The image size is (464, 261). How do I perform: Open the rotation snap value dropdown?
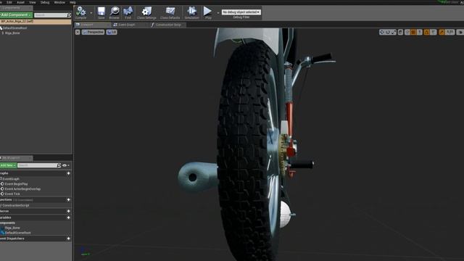(434, 32)
